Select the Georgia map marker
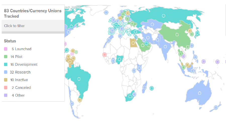This screenshot has width=226, height=127. (x=140, y=29)
